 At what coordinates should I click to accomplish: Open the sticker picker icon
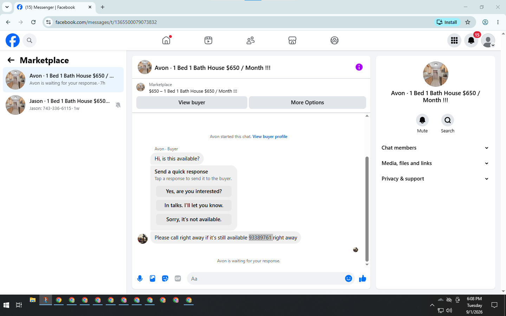tap(165, 278)
